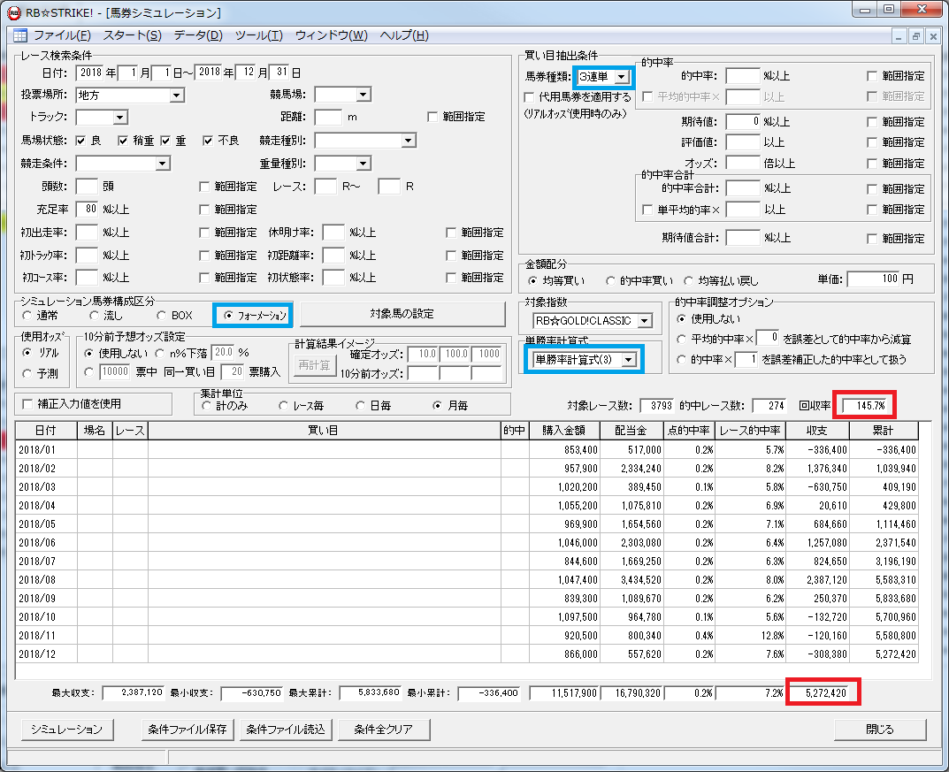Open the 馬券種類 dropdown showing 3連単

pos(622,77)
